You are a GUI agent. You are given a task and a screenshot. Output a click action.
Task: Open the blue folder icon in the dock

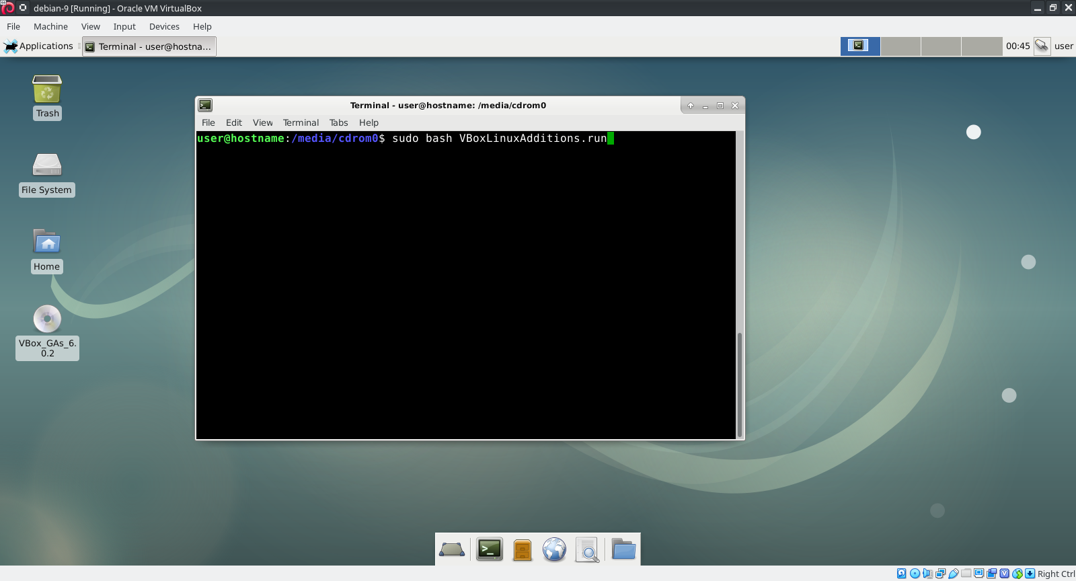click(x=623, y=549)
